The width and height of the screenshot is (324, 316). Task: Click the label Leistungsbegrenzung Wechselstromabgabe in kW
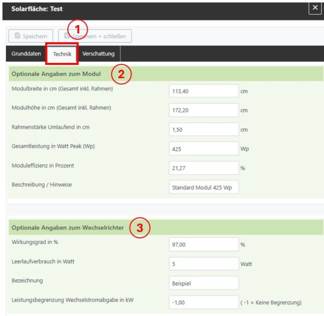click(x=72, y=300)
